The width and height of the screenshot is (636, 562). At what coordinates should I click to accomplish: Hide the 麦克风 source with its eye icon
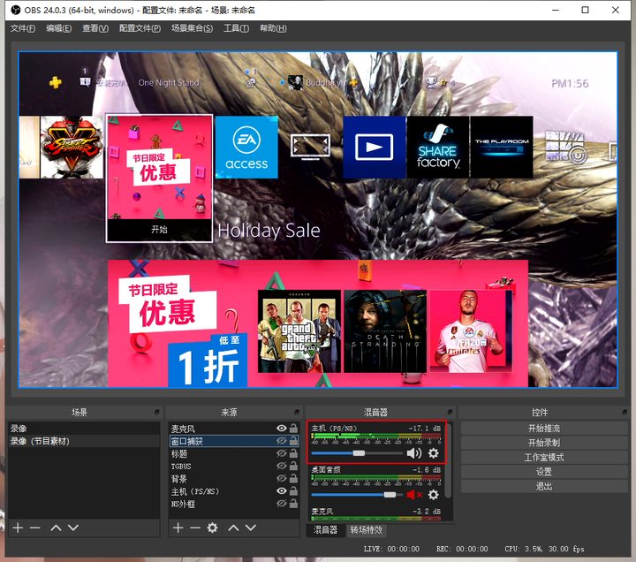282,428
